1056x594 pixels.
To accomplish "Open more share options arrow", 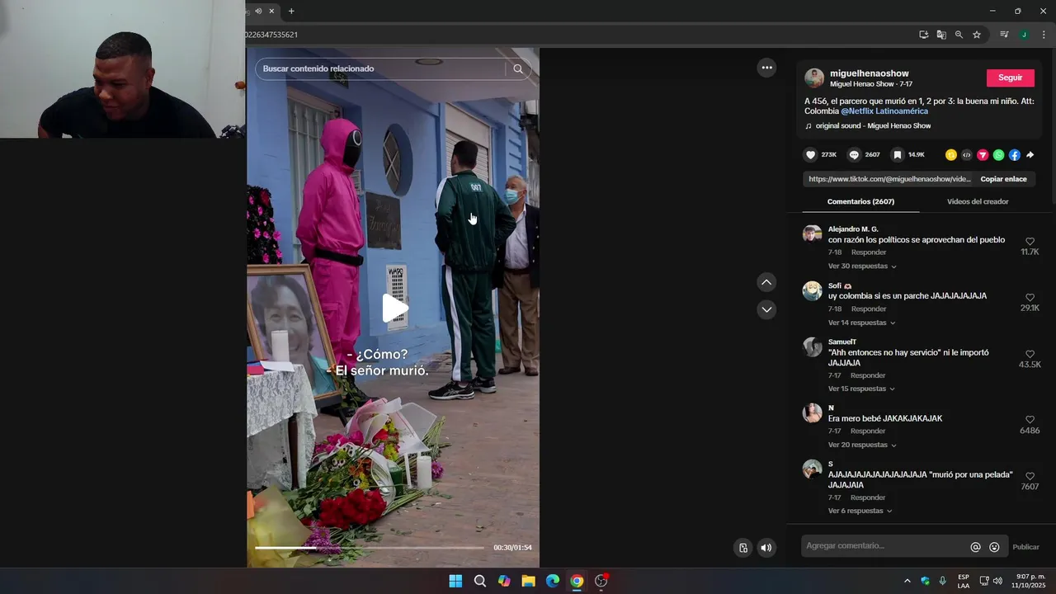I will [x=1030, y=155].
